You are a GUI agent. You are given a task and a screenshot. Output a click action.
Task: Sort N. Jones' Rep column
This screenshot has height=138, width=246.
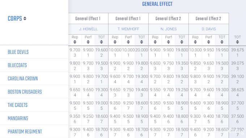pyautogui.click(x=155, y=42)
